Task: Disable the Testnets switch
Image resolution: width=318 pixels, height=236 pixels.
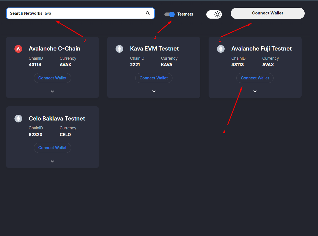Action: point(169,14)
